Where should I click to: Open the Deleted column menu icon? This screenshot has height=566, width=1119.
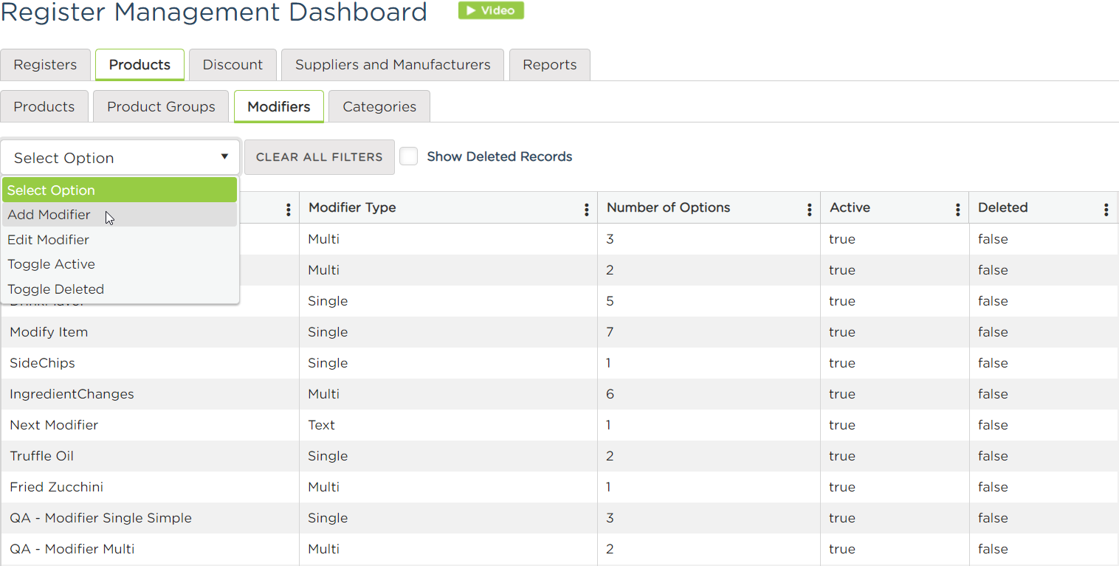click(x=1106, y=210)
